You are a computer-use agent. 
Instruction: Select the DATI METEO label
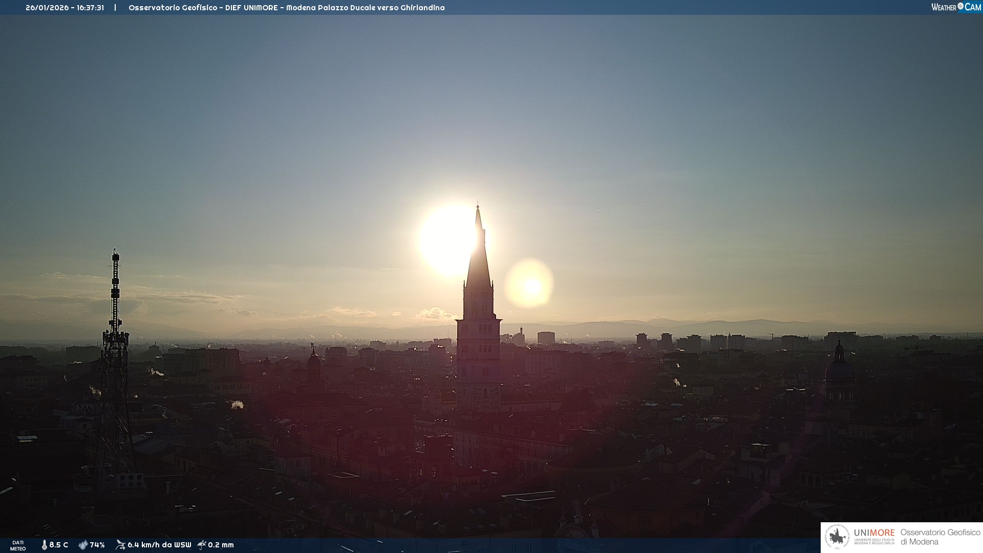coord(18,545)
